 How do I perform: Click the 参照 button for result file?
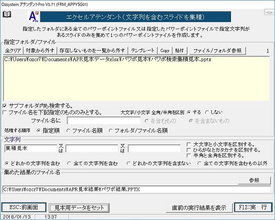pyautogui.click(x=254, y=180)
